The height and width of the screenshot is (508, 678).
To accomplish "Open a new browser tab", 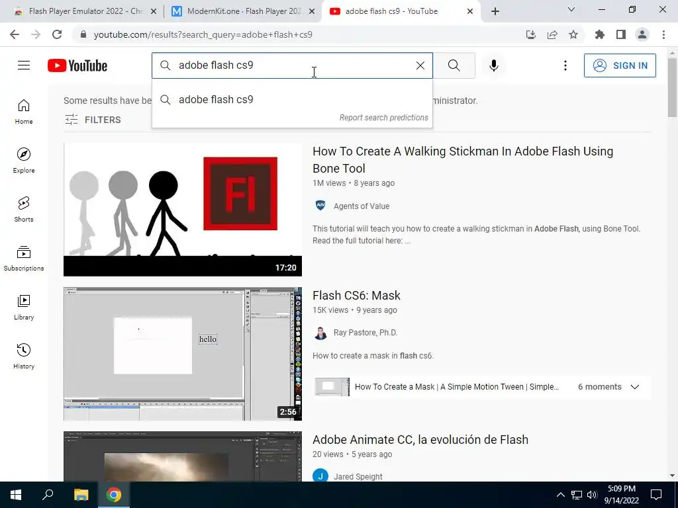I will coord(495,12).
